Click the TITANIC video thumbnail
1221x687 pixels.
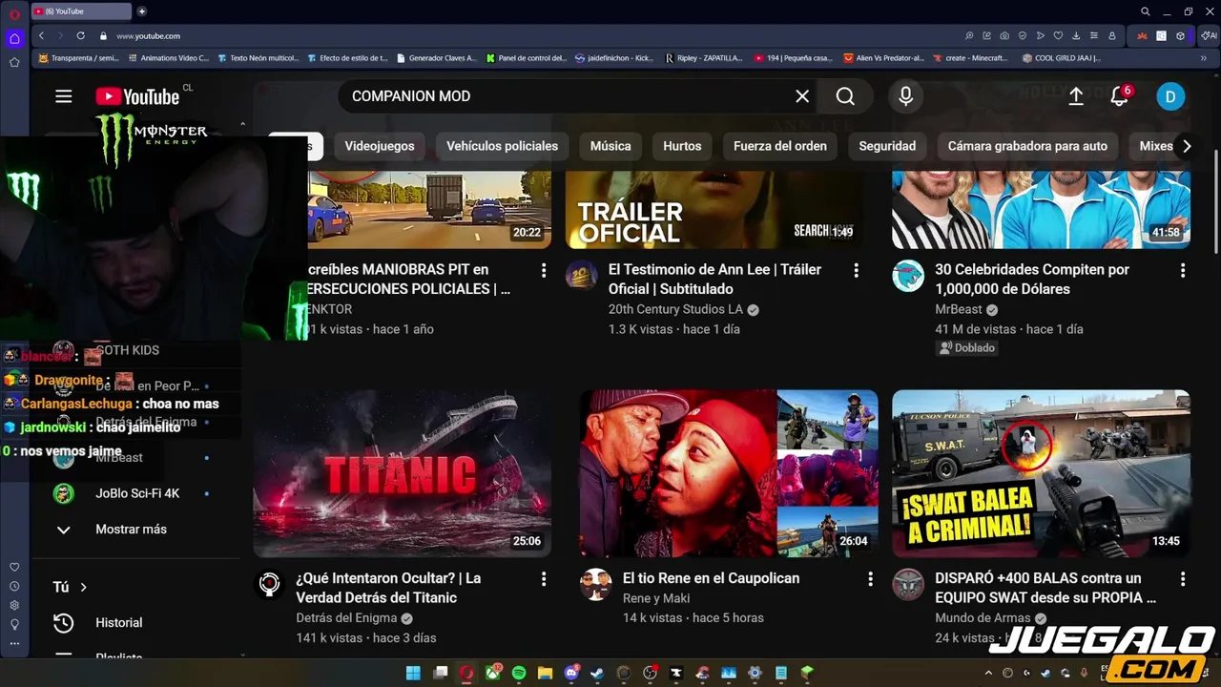[402, 473]
